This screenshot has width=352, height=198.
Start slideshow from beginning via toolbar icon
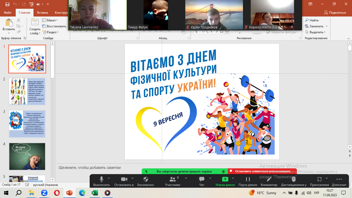[x=31, y=4]
